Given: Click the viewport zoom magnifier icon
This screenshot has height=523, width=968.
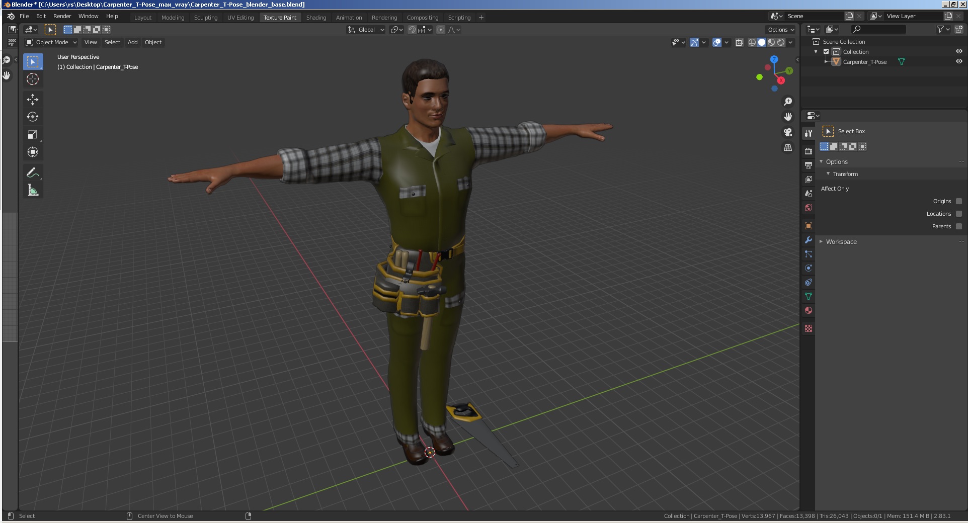Looking at the screenshot, I should tap(788, 102).
